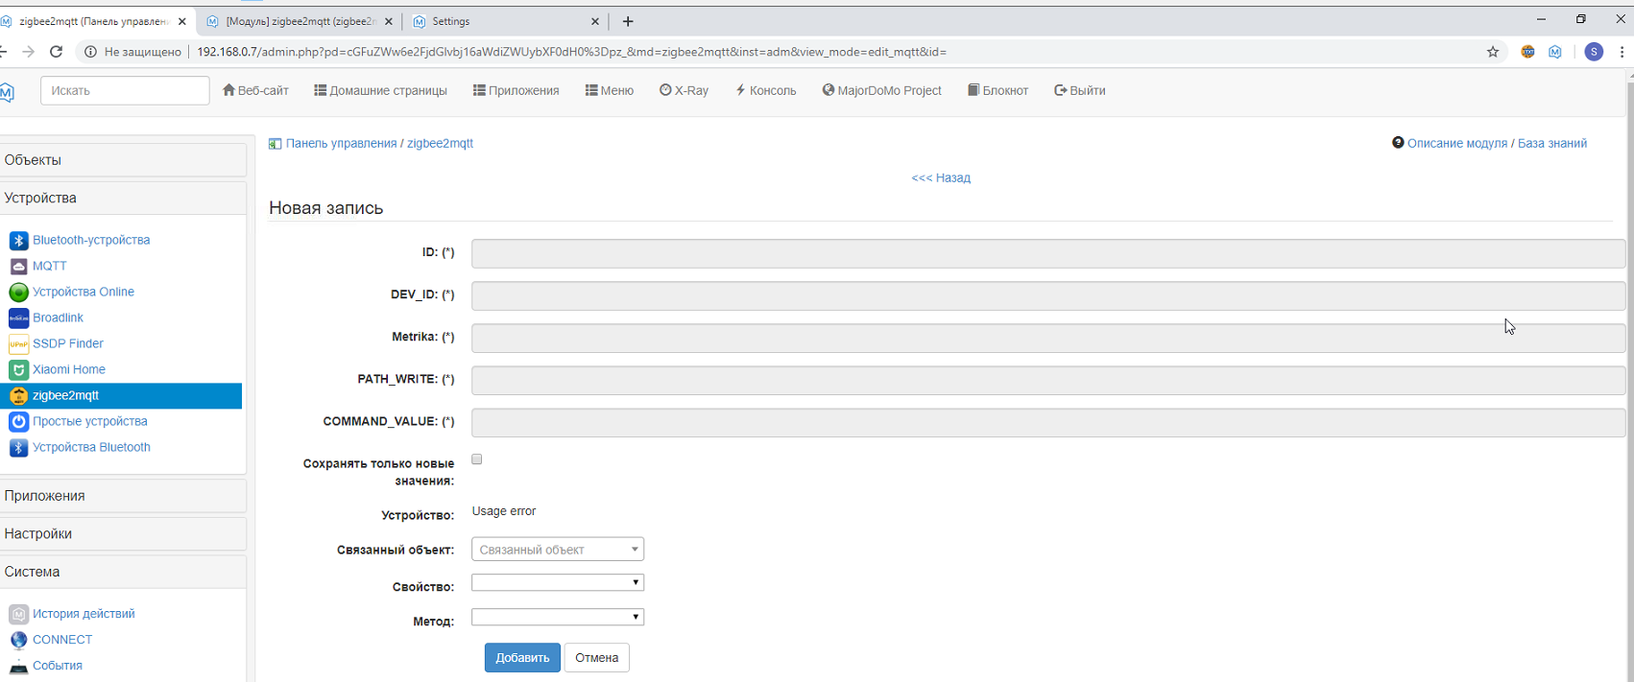Click the Панель управления breadcrumb icon

coord(275,144)
